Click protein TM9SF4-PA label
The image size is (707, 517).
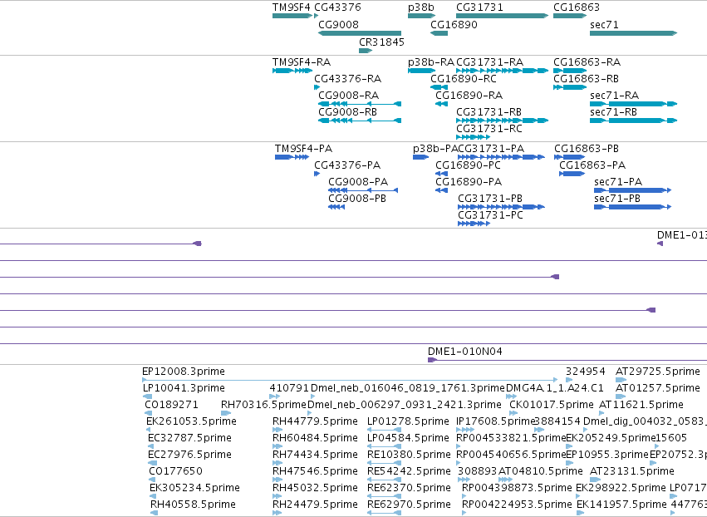[304, 149]
